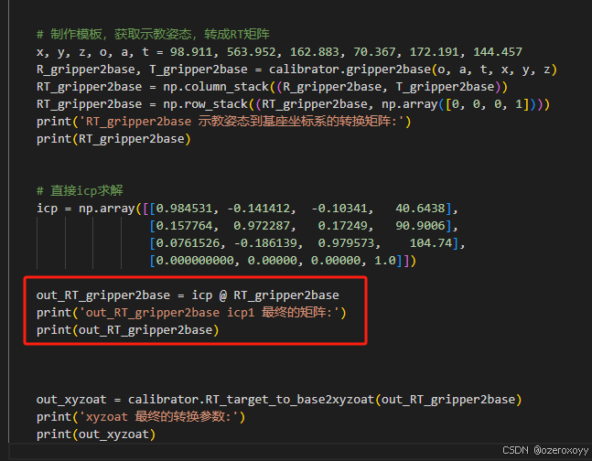
Task: Click matrix value 104.74
Action: pos(431,243)
